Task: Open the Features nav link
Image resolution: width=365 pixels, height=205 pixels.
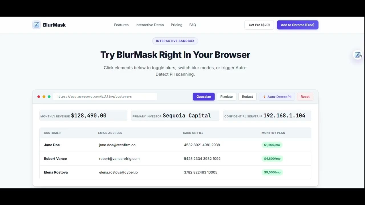Action: click(x=121, y=25)
